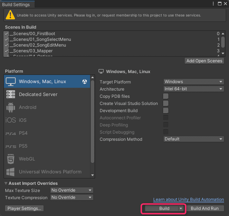This screenshot has width=229, height=216.
Task: Click the Build And Run button
Action: [x=204, y=208]
